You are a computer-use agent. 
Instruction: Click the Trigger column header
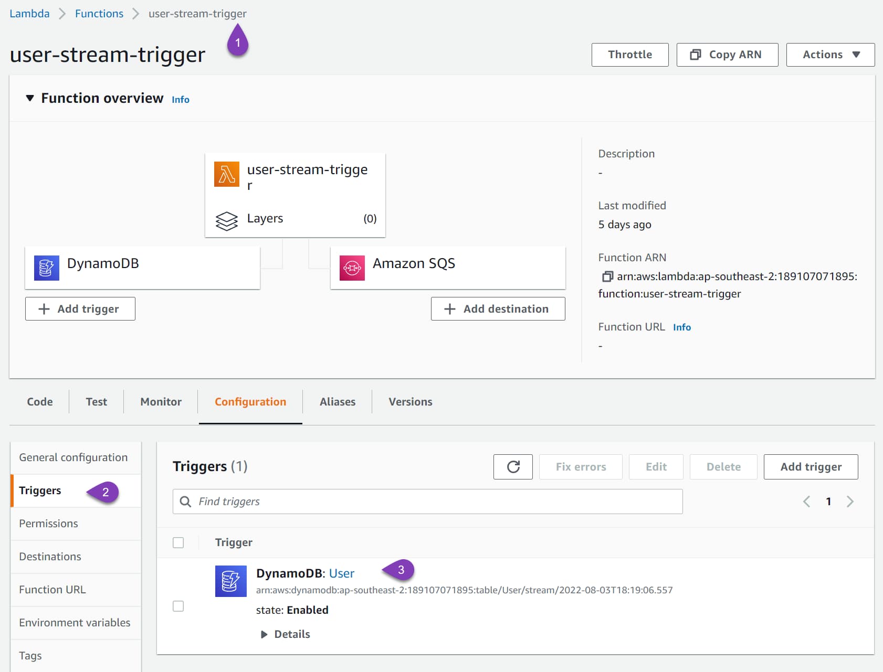pos(234,542)
